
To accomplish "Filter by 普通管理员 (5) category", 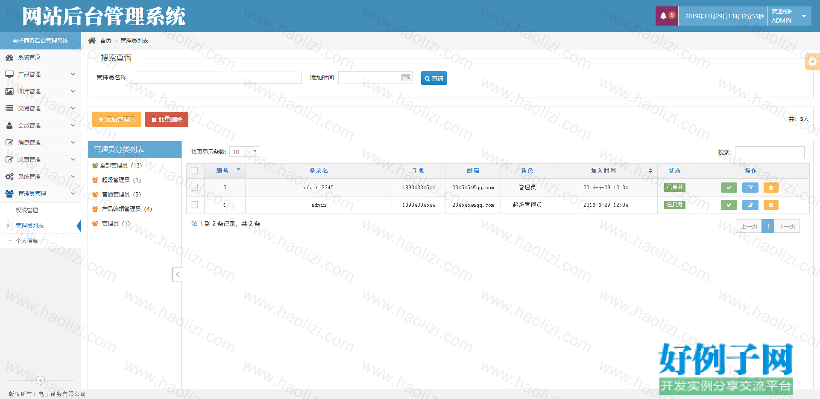I will 121,194.
